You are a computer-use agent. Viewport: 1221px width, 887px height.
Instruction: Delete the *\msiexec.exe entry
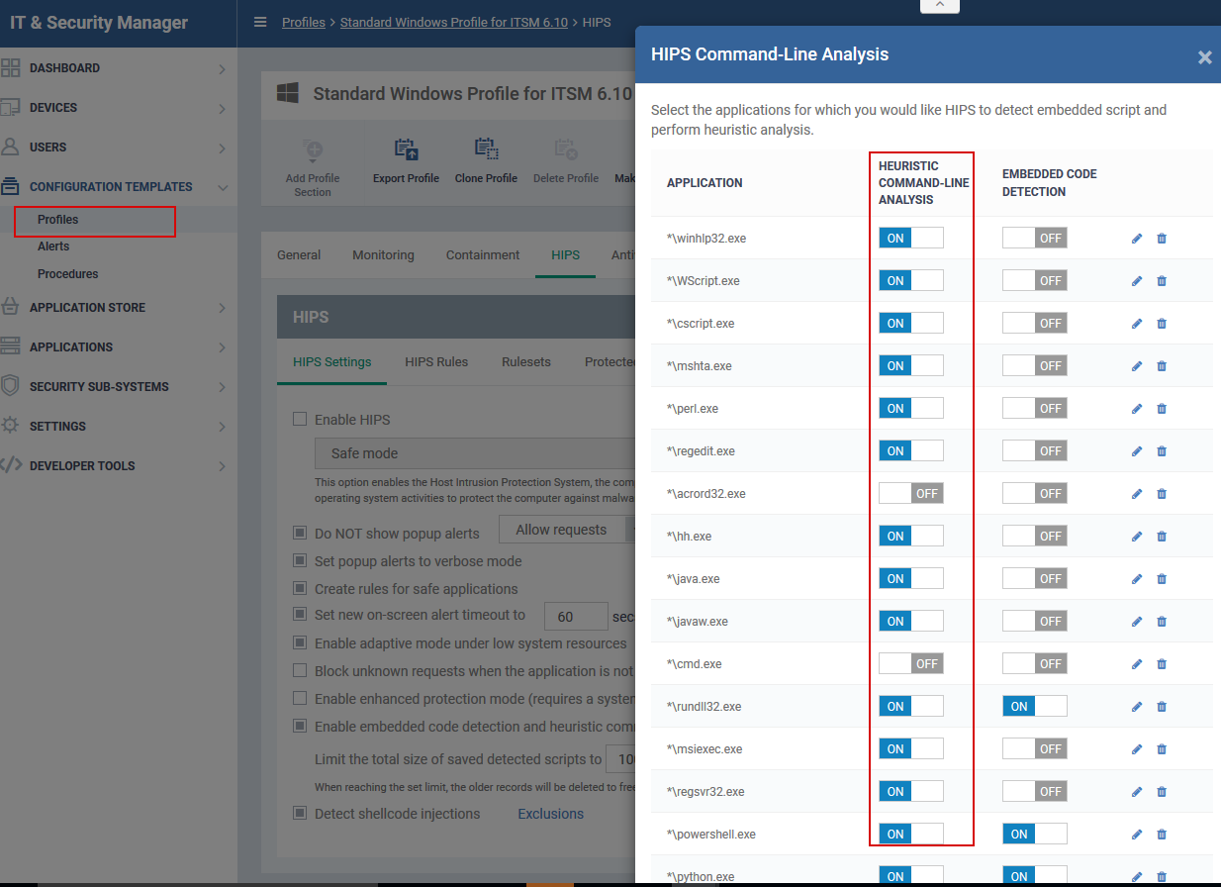(x=1162, y=749)
